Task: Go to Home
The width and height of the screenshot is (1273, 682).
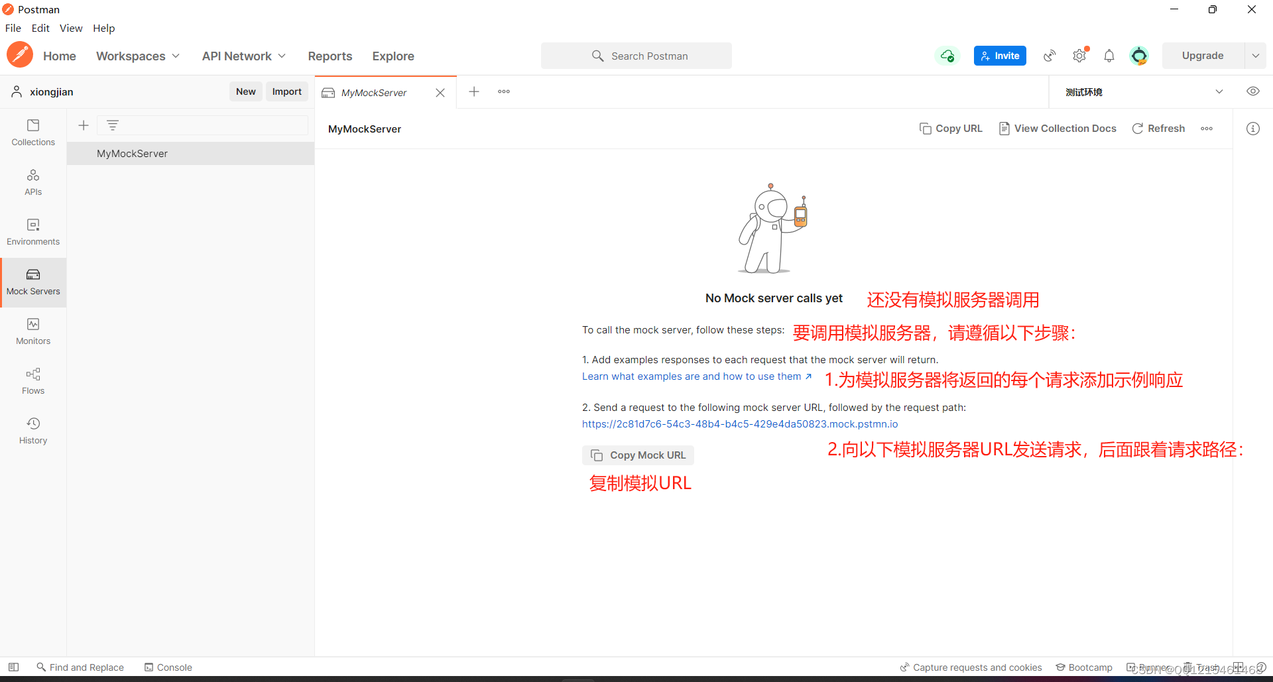Action: [60, 56]
